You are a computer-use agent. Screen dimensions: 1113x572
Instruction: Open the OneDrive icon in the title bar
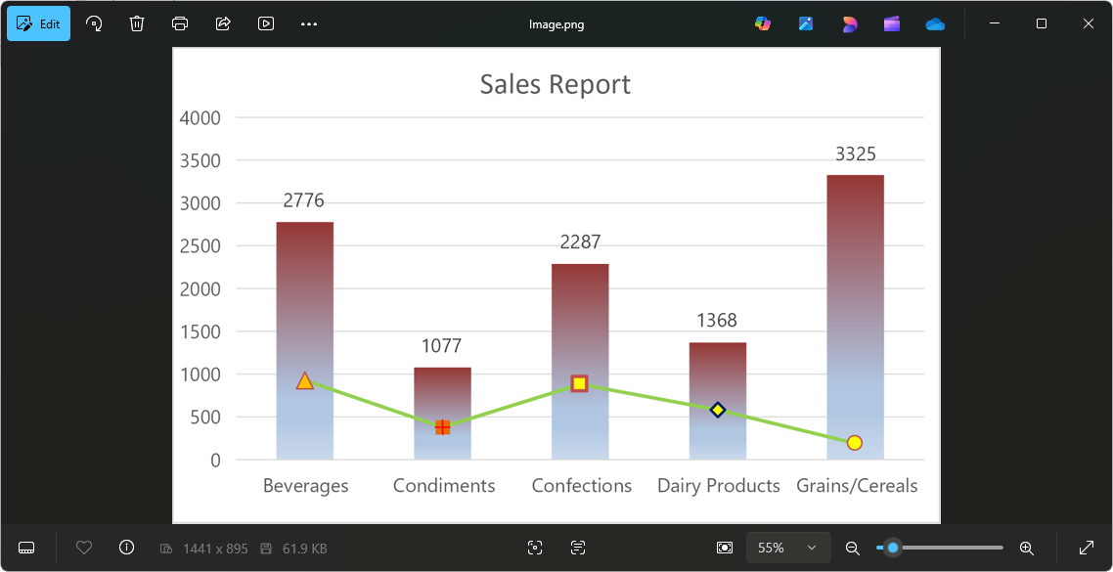[x=934, y=23]
